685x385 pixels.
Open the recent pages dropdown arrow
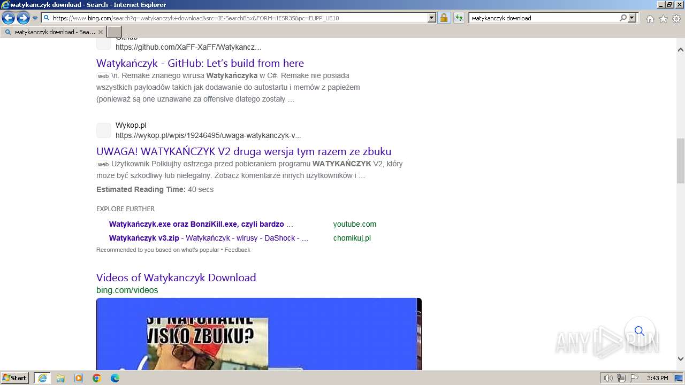click(x=35, y=18)
